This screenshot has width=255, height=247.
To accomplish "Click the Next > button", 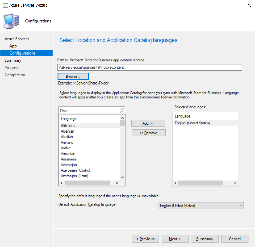I will point(175,239).
